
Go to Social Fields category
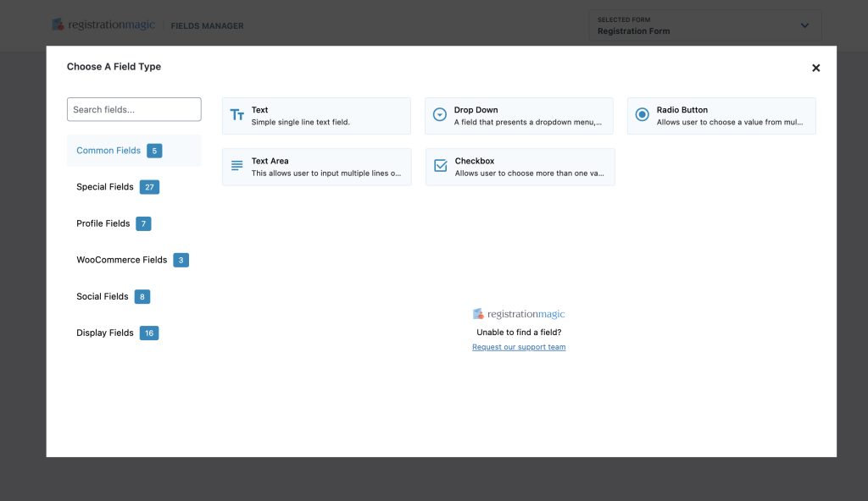(103, 296)
